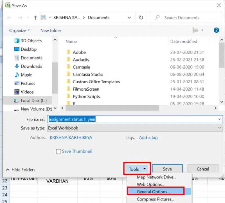Select the Python Scripts folder
The height and width of the screenshot is (203, 225).
86,96
